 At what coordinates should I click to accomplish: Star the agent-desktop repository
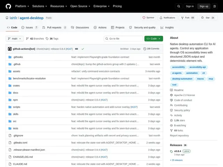[x=208, y=18]
